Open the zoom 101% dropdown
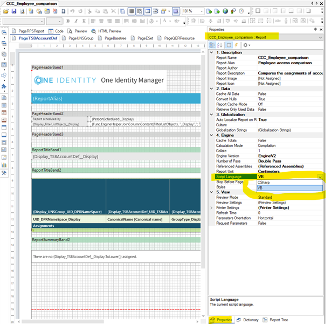The width and height of the screenshot is (331, 324). click(x=202, y=11)
